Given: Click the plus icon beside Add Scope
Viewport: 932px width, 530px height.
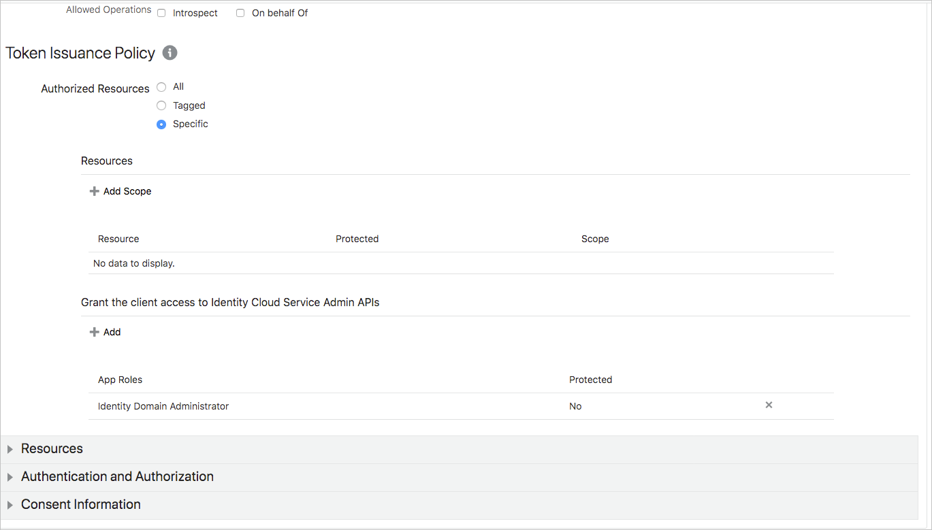Looking at the screenshot, I should tap(95, 191).
